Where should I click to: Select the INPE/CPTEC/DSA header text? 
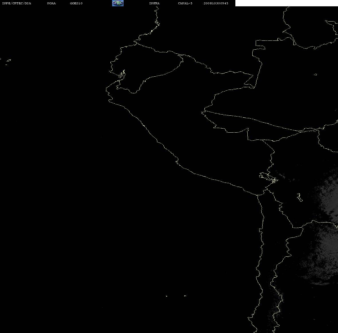coord(17,3)
